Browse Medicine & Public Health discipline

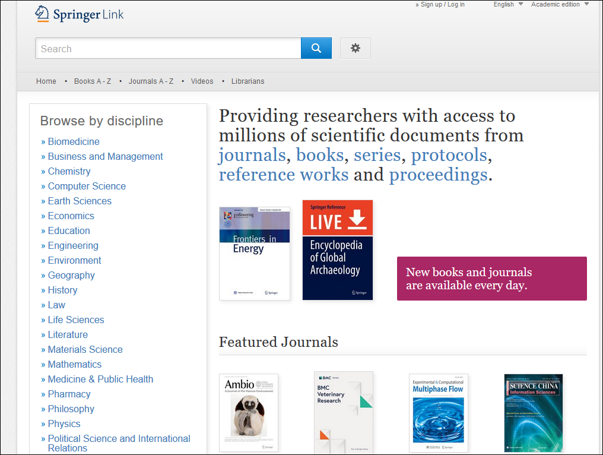tap(100, 379)
